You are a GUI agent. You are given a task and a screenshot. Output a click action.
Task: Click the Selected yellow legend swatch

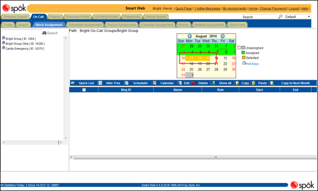click(x=244, y=57)
